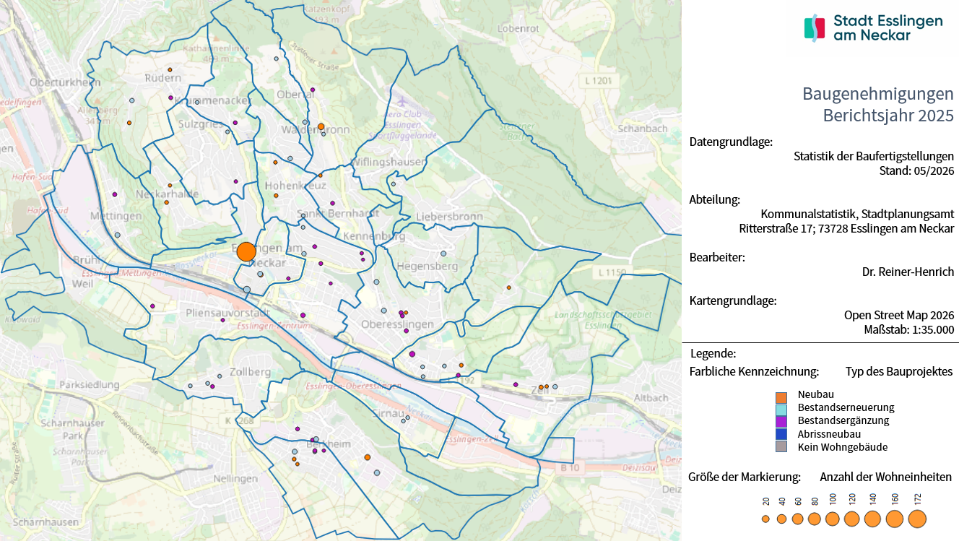Select the 80 units size legend circle

815,519
